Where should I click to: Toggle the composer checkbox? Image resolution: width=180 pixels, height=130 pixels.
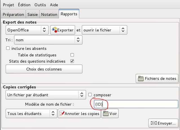(x=90, y=95)
